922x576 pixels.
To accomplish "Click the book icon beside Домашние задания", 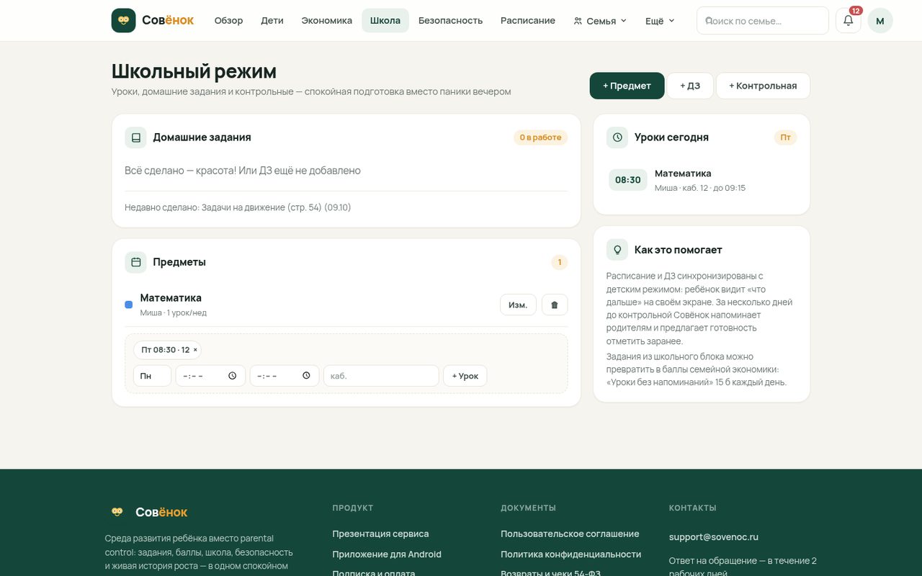I will pos(136,138).
